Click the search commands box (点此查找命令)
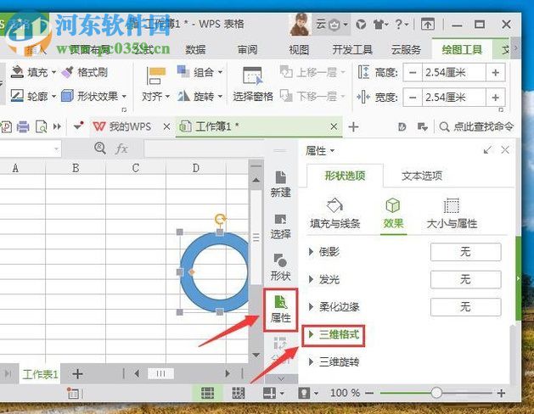Screen dimensions: 534x414 [476, 127]
